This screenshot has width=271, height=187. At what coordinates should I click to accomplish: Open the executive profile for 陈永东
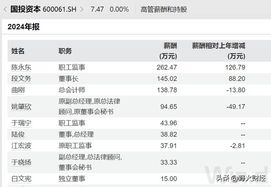click(x=21, y=68)
